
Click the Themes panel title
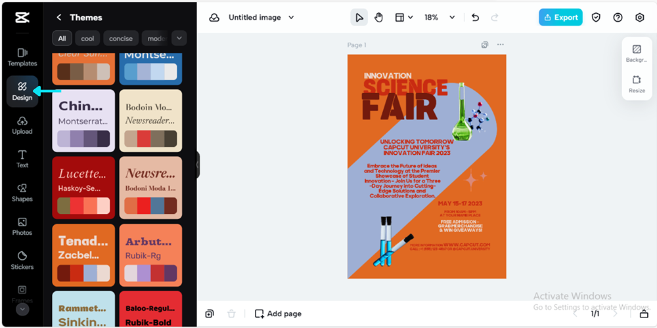pos(86,18)
